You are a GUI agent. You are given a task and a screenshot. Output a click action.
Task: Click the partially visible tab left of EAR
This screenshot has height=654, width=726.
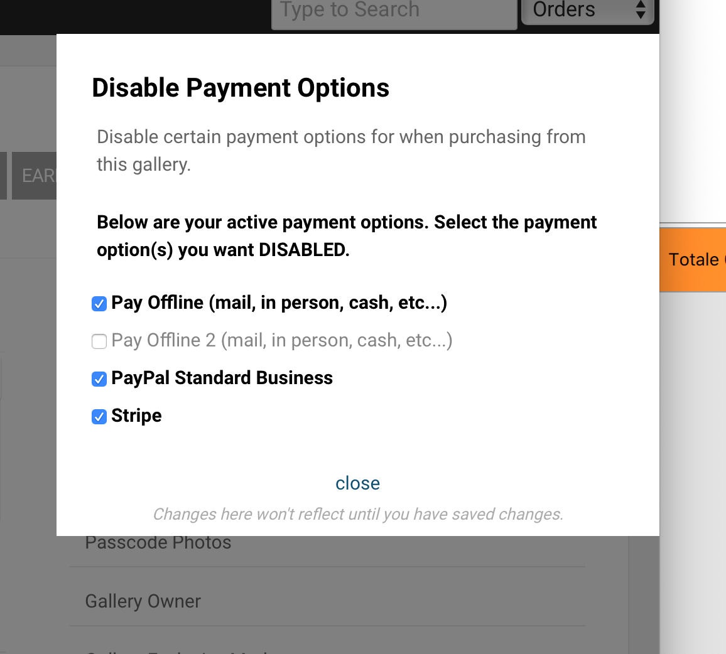coord(3,176)
